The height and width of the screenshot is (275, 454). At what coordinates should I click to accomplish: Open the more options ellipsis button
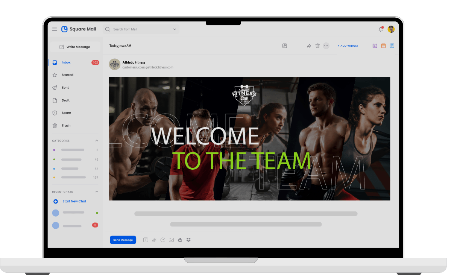[x=326, y=46]
